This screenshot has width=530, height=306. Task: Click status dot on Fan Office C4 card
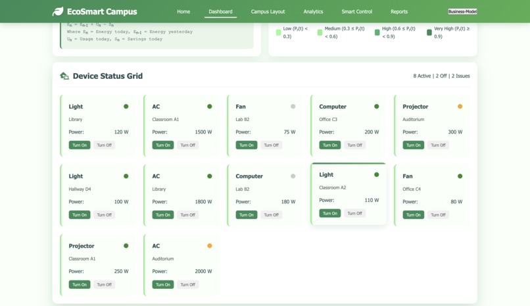[460, 176]
